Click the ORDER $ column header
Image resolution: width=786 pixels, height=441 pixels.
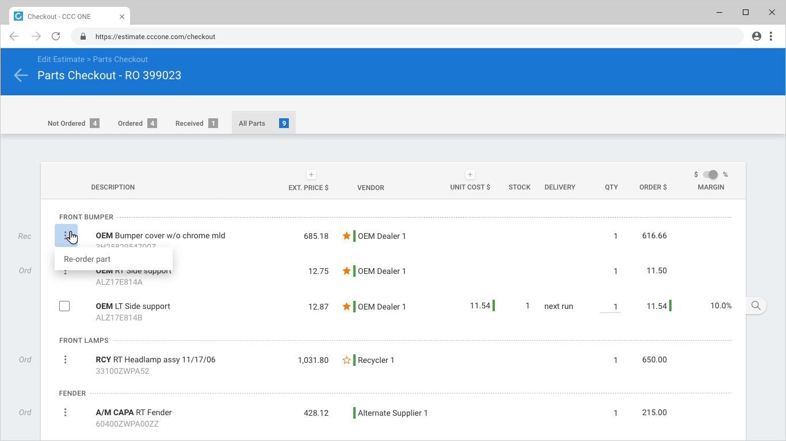[653, 187]
